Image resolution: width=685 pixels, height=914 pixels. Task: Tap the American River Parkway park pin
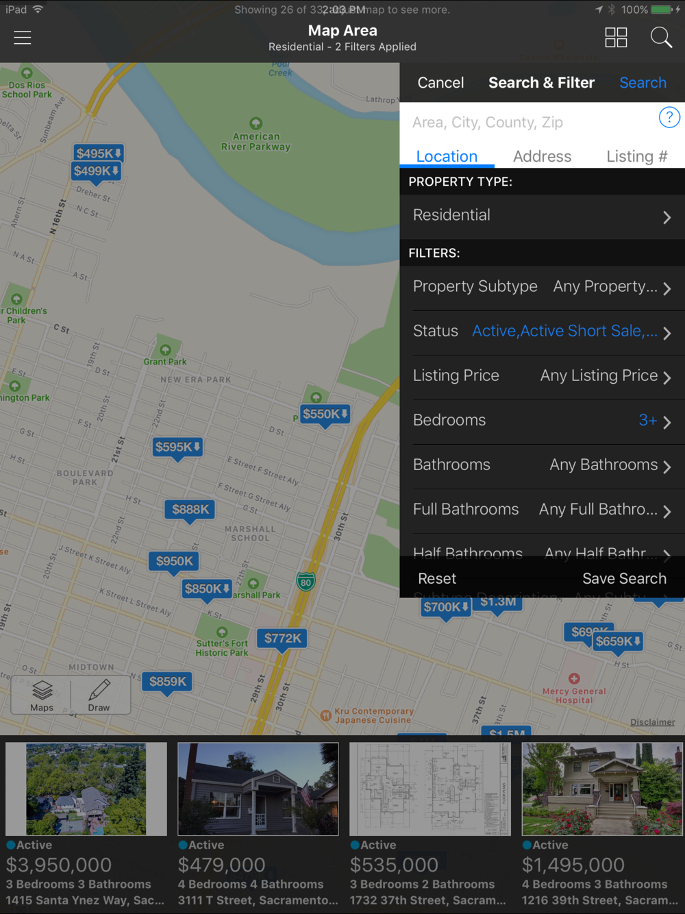[x=256, y=124]
